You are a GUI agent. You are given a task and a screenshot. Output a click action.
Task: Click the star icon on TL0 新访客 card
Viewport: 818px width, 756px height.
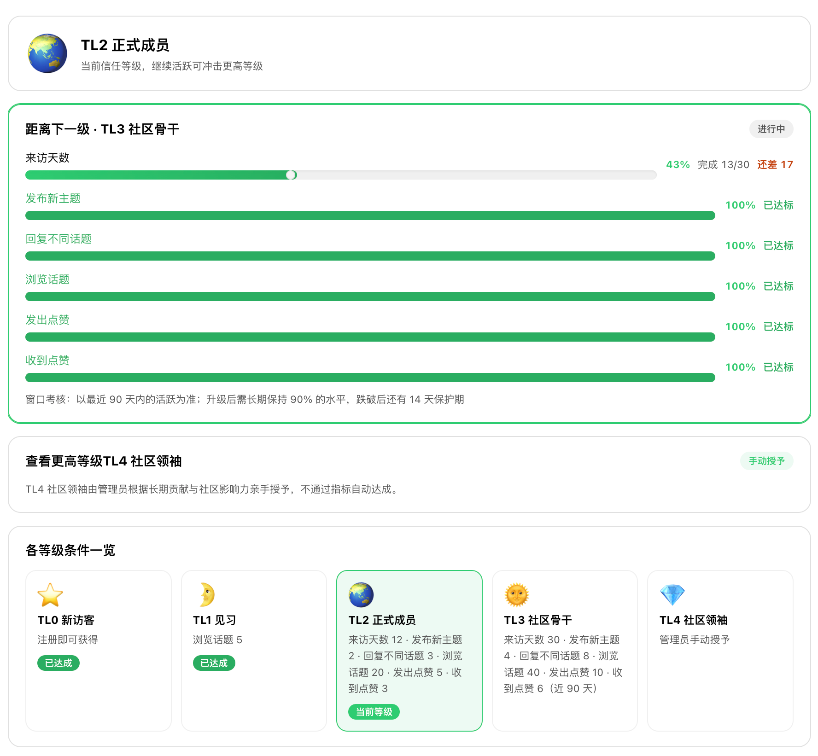pyautogui.click(x=50, y=595)
